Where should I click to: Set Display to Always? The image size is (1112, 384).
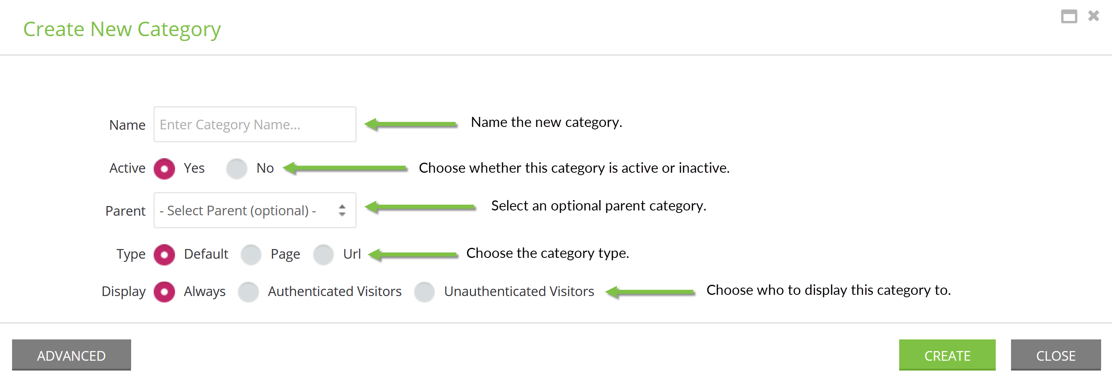(165, 292)
